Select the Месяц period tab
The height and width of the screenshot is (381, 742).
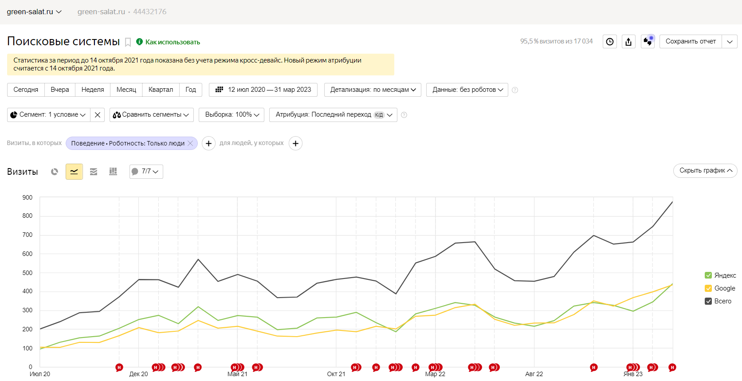point(126,90)
